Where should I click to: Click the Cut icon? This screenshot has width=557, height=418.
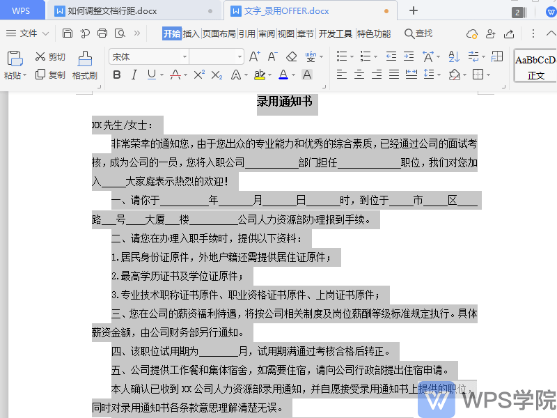pos(43,56)
